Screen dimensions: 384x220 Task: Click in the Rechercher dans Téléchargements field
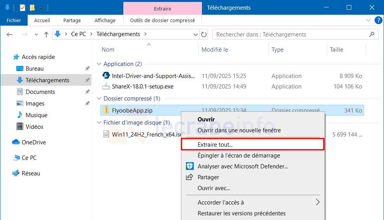point(291,35)
